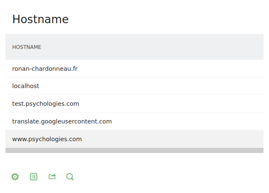
Task: Click the test.psychologies.com hostname text
Action: (x=46, y=104)
